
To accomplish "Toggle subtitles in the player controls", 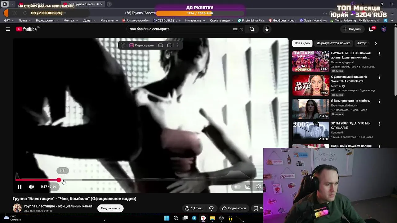I will click(x=248, y=187).
